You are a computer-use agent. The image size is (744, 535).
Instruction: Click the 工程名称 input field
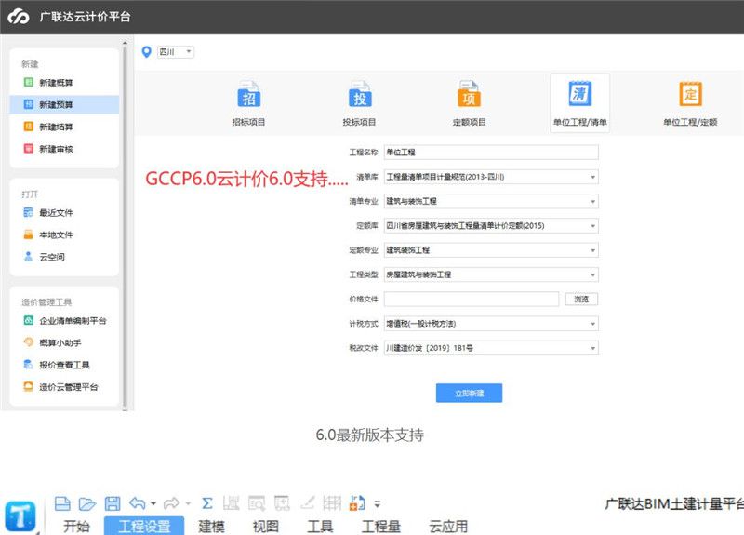point(491,153)
